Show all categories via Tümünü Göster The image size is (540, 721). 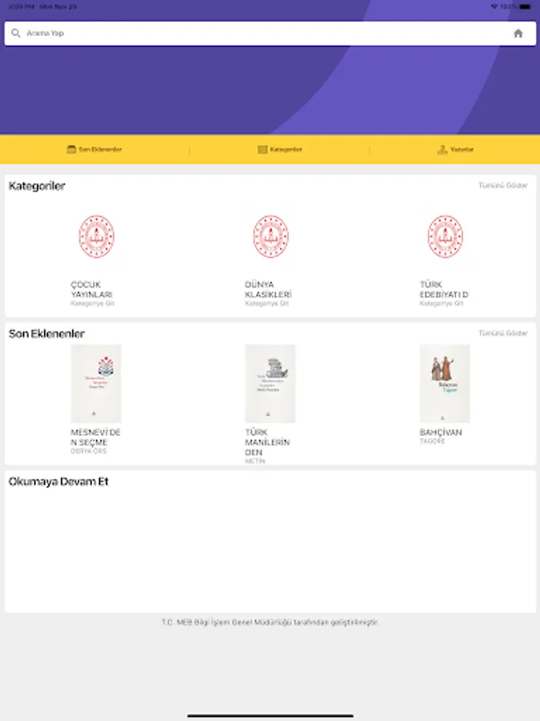[503, 185]
